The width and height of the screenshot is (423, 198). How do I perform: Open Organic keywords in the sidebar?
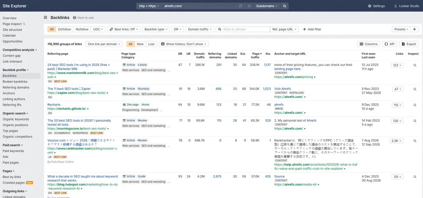16,119
